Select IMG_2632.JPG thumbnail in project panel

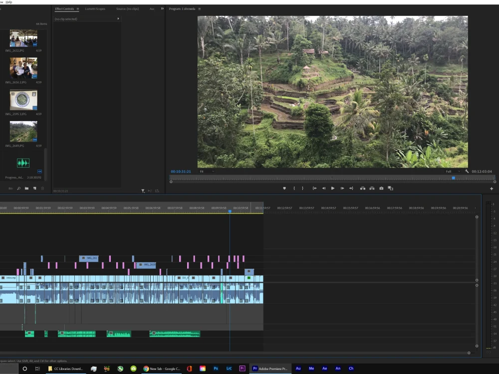[23, 38]
